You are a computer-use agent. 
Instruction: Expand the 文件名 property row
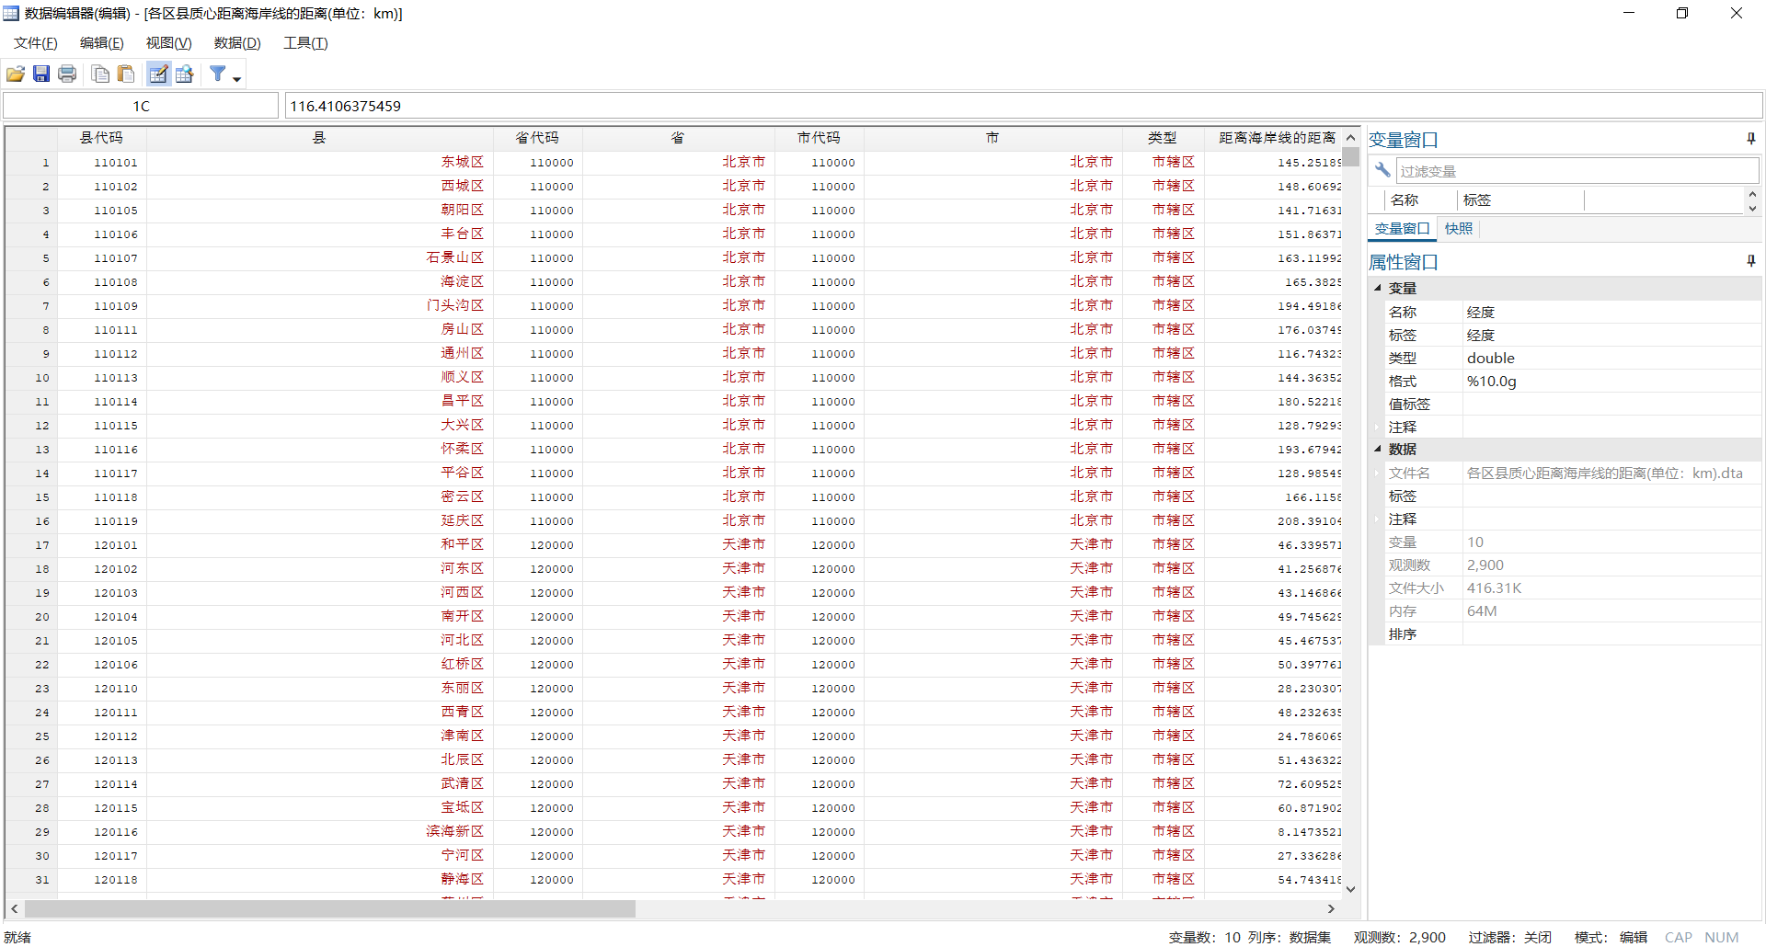click(x=1378, y=473)
